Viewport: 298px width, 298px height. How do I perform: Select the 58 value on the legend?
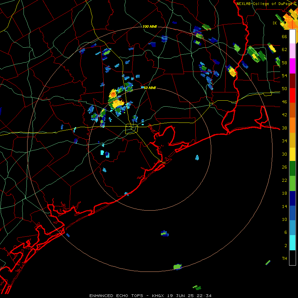pyautogui.click(x=284, y=63)
